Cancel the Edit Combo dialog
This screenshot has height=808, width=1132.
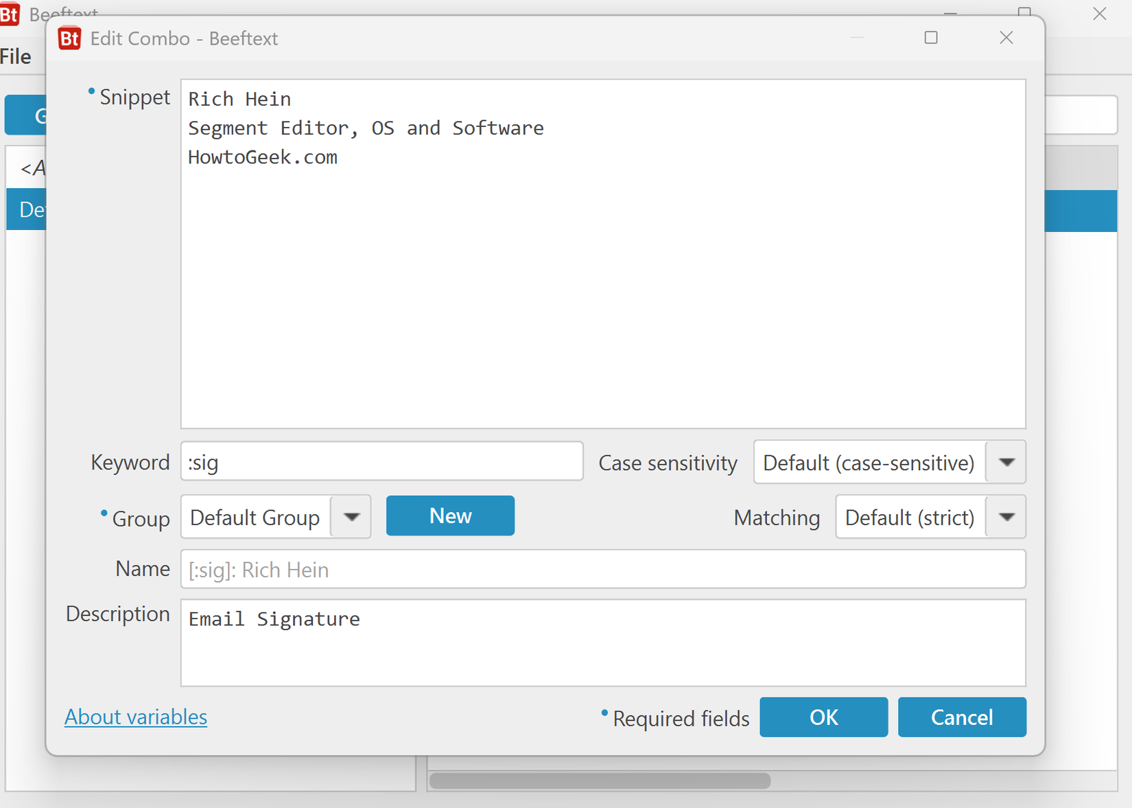coord(962,717)
